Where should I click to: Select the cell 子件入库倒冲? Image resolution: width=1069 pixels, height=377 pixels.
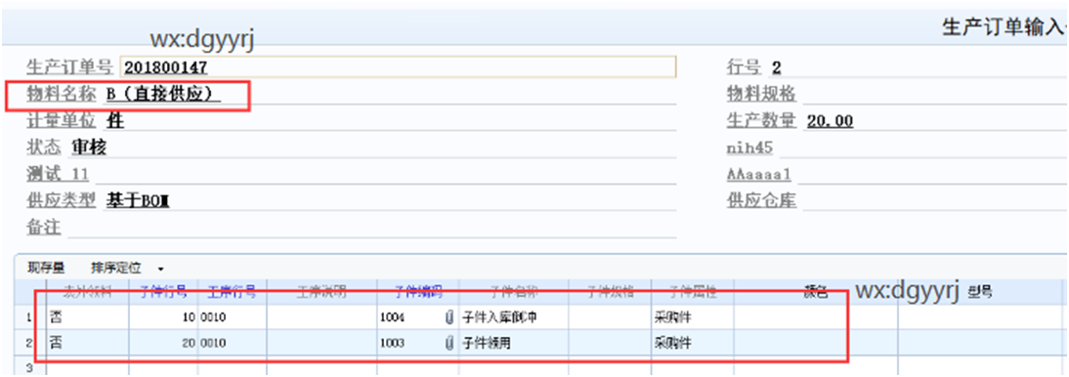click(x=514, y=317)
